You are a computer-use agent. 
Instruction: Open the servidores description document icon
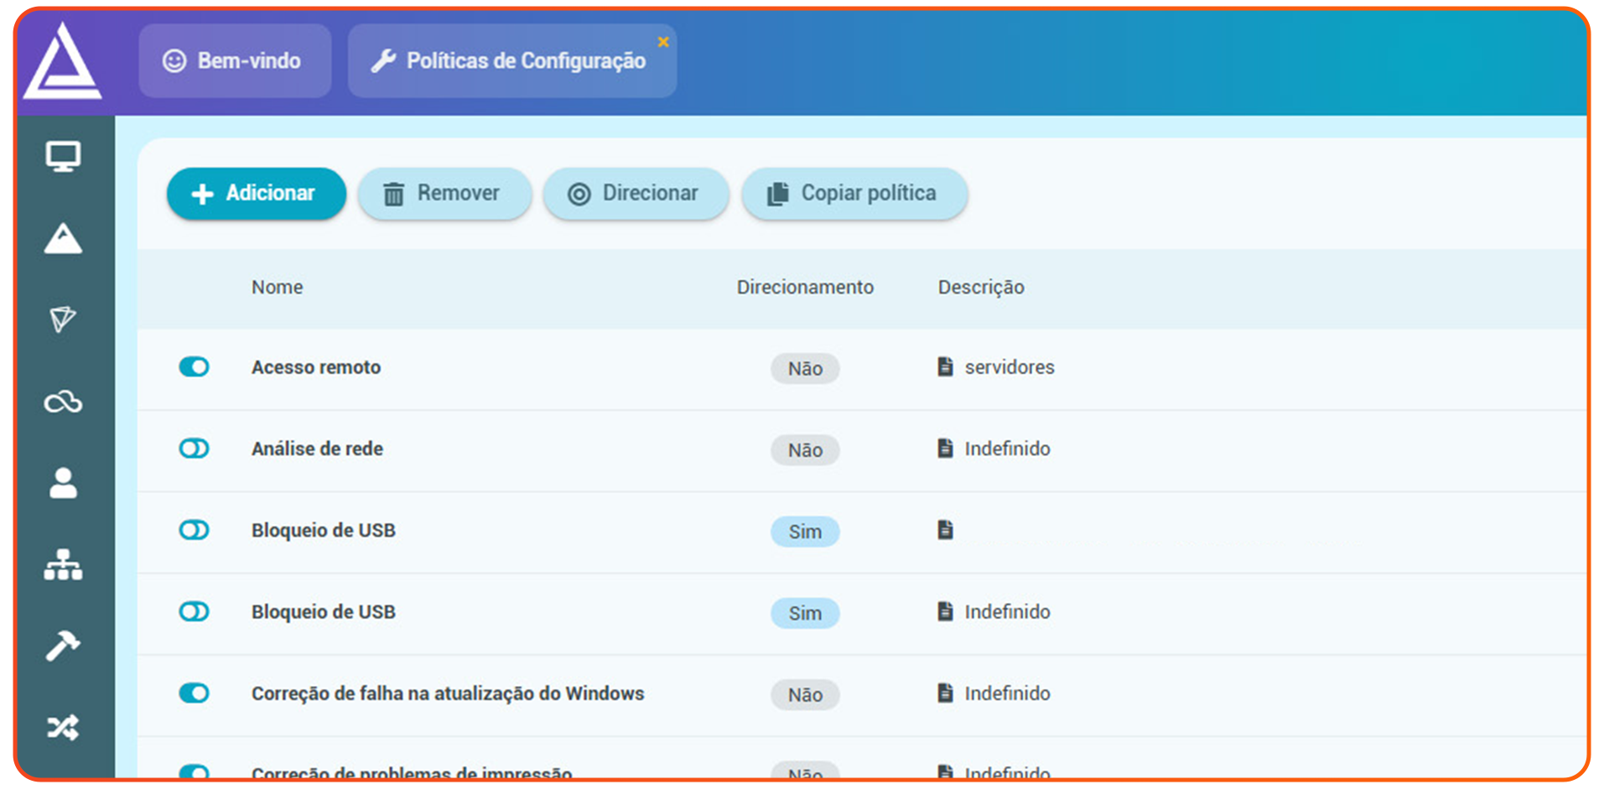pos(945,367)
